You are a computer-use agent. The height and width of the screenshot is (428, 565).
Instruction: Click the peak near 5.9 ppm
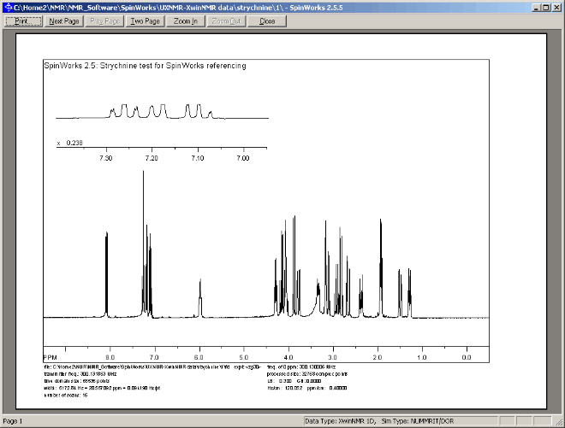point(200,298)
